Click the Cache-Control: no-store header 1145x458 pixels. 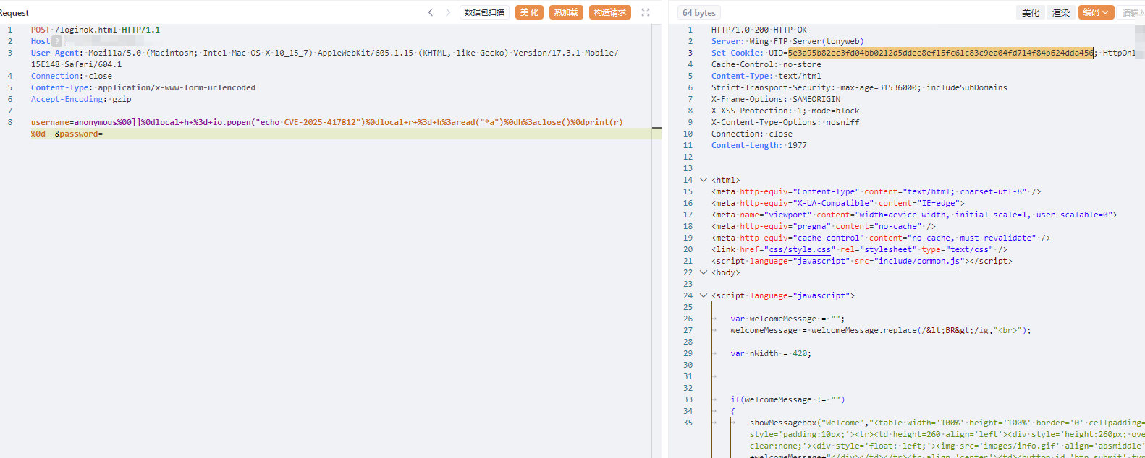click(766, 64)
